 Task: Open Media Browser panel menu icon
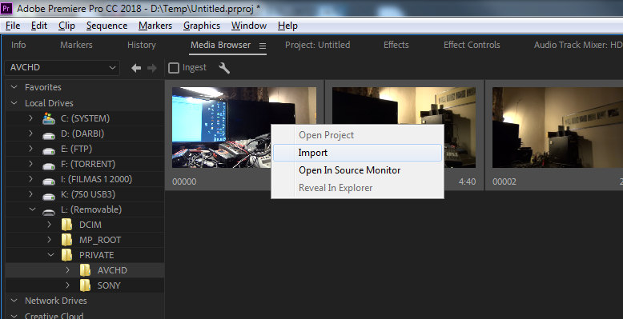[x=262, y=46]
